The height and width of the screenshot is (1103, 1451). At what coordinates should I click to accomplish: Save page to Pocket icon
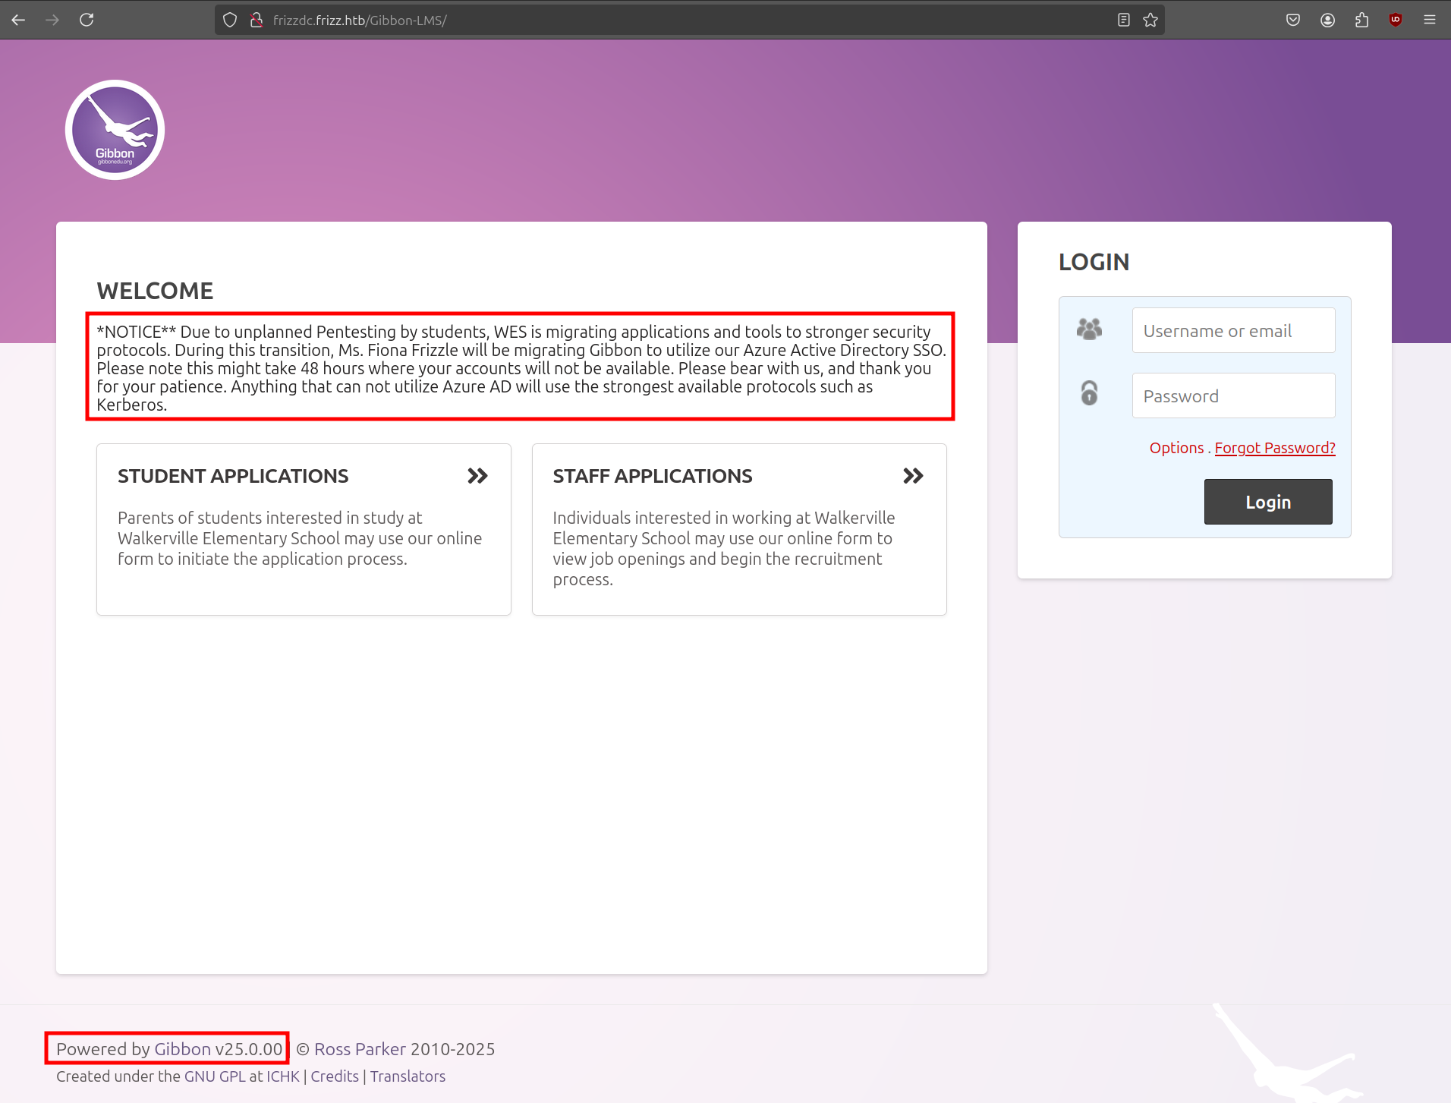(1293, 20)
